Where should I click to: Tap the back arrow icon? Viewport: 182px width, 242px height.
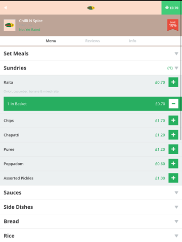(6, 8)
